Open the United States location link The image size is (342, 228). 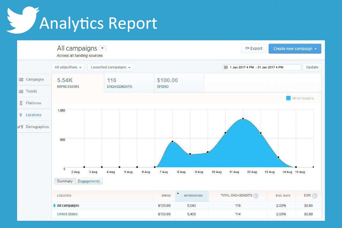point(67,214)
